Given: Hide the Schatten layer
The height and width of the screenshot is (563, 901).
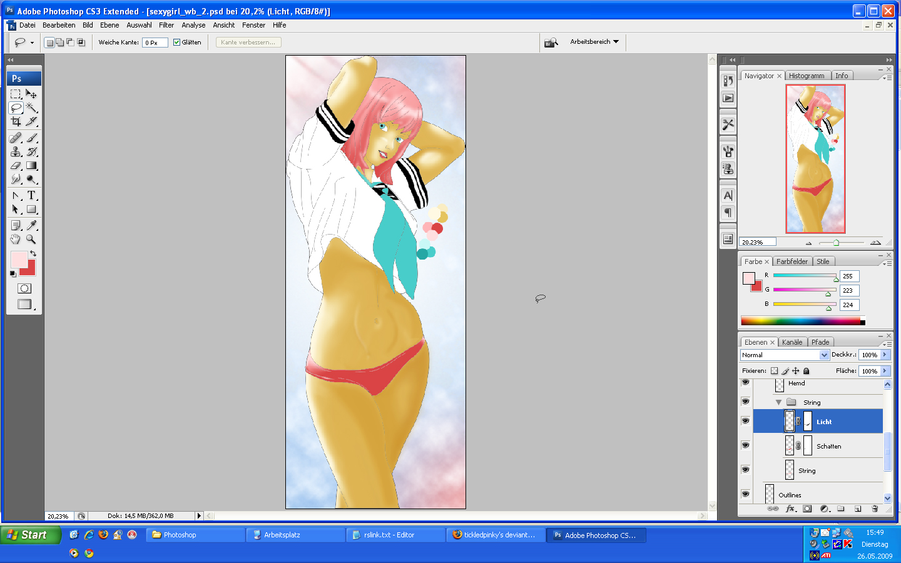Looking at the screenshot, I should coord(745,445).
